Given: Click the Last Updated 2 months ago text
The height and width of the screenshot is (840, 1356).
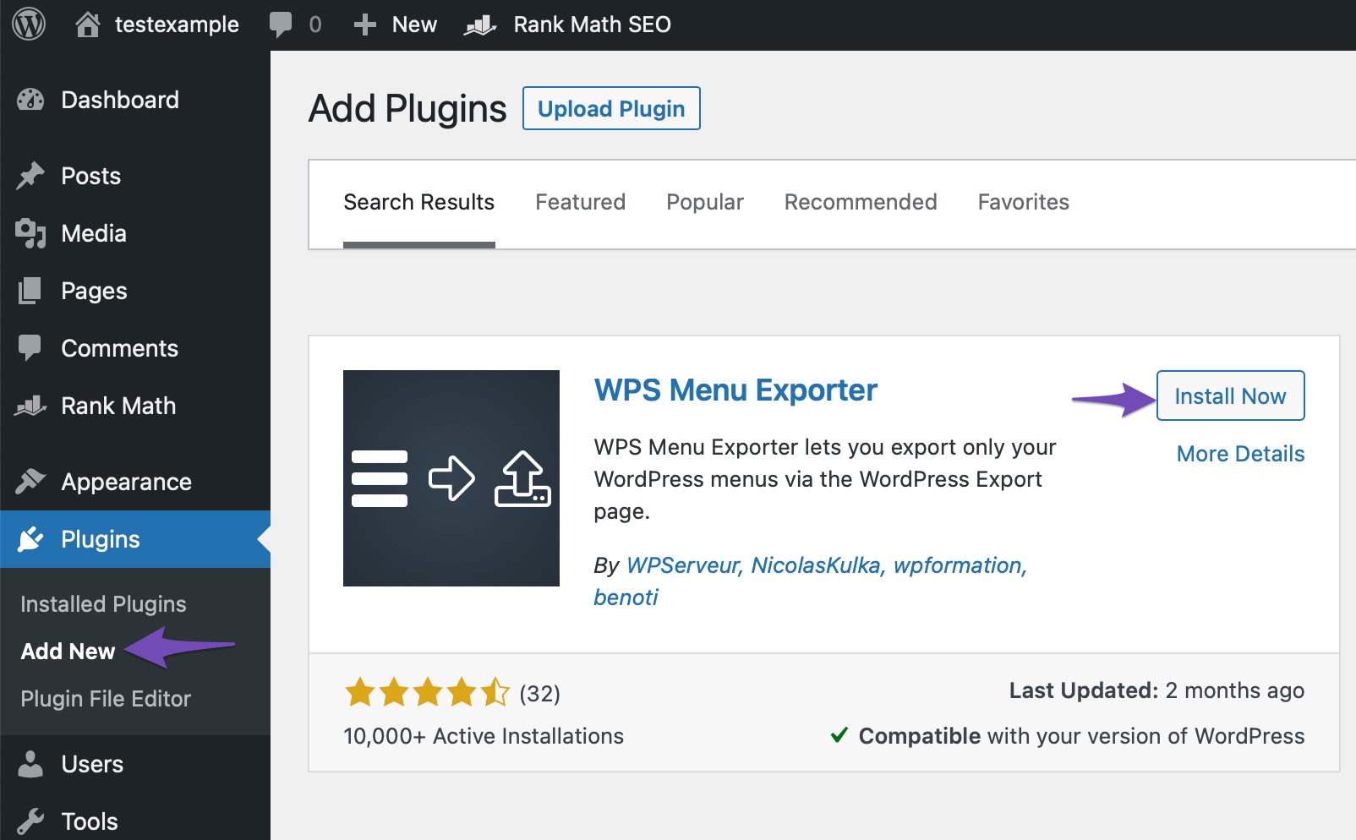Looking at the screenshot, I should click(1156, 690).
